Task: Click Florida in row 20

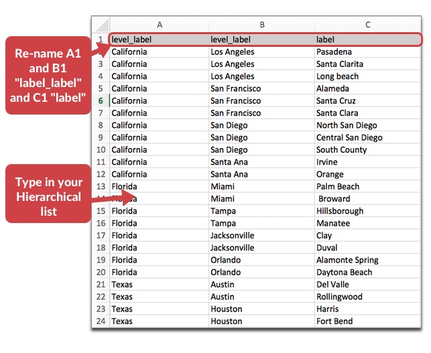Action: click(160, 272)
